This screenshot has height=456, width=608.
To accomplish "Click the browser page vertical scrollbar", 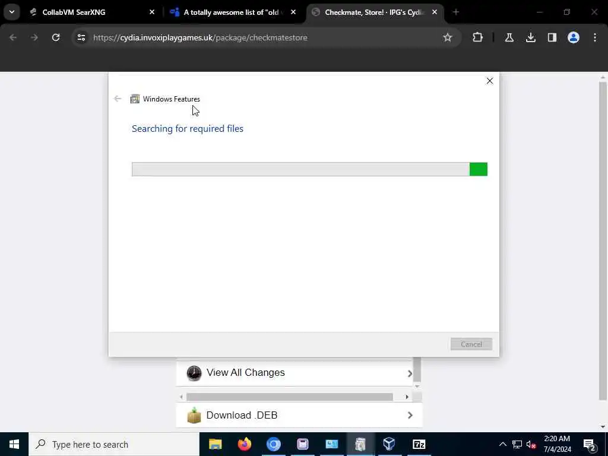I will coord(603,240).
